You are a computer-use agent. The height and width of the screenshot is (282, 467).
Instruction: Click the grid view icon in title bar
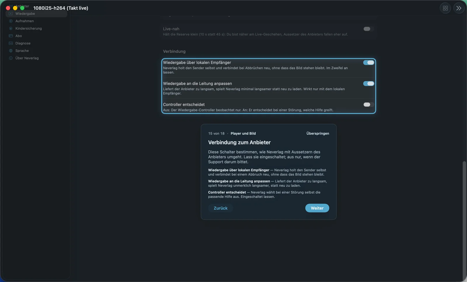[x=445, y=8]
